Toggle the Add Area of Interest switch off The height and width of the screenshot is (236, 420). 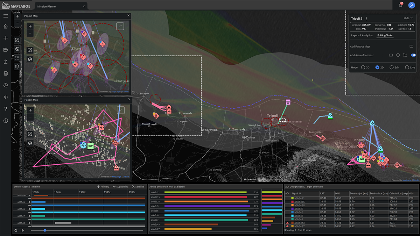414,55
